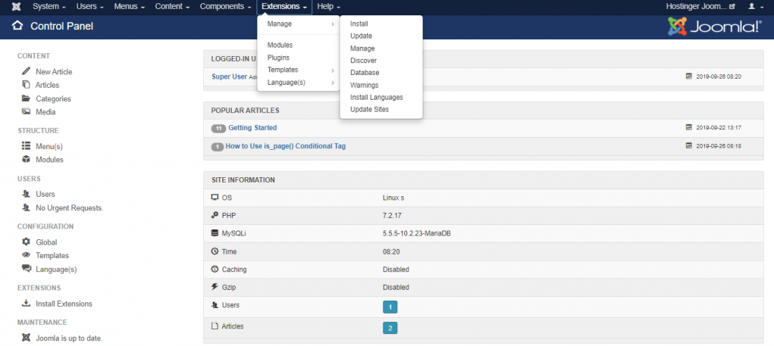Click the external link icon beside Hostinger Joom
This screenshot has width=774, height=346.
[732, 7]
